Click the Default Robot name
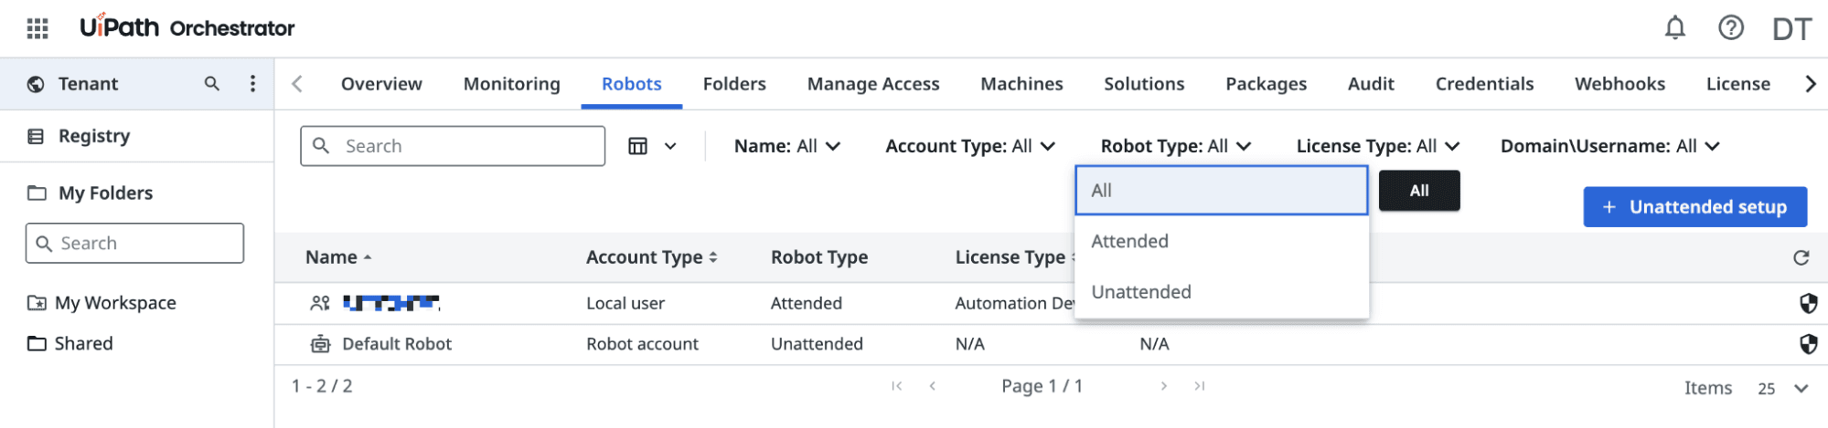Image resolution: width=1828 pixels, height=428 pixels. pos(397,344)
